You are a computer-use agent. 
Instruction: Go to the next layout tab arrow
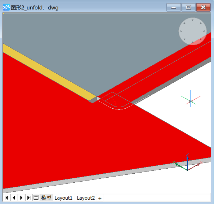coord(21,198)
